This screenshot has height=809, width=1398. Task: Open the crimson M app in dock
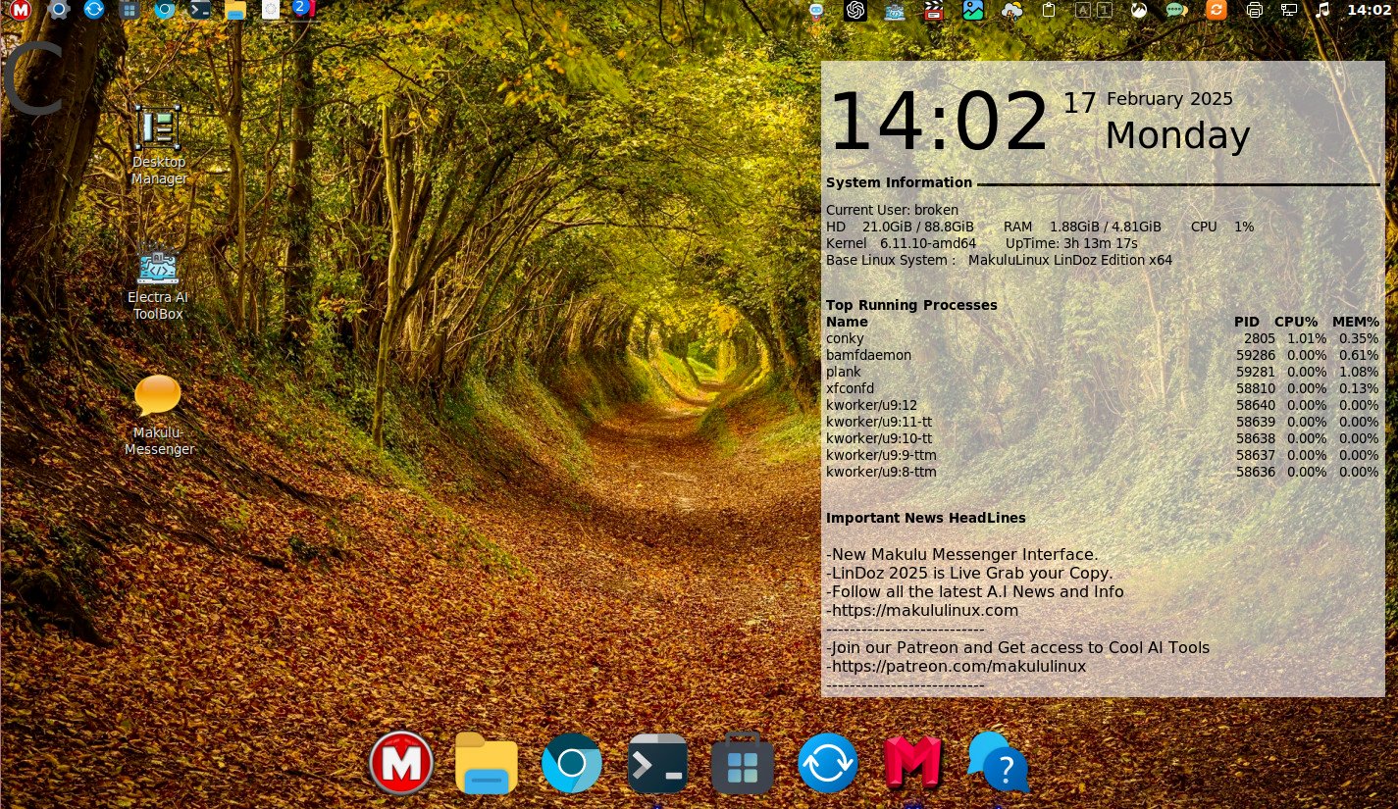[x=912, y=762]
